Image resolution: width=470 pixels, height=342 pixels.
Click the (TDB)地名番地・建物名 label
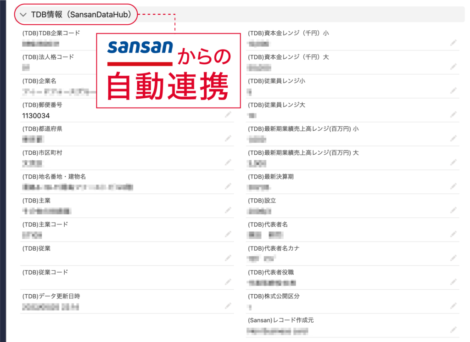pos(54,177)
